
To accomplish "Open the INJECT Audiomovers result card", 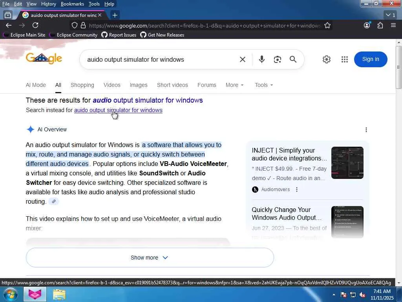I will click(289, 154).
